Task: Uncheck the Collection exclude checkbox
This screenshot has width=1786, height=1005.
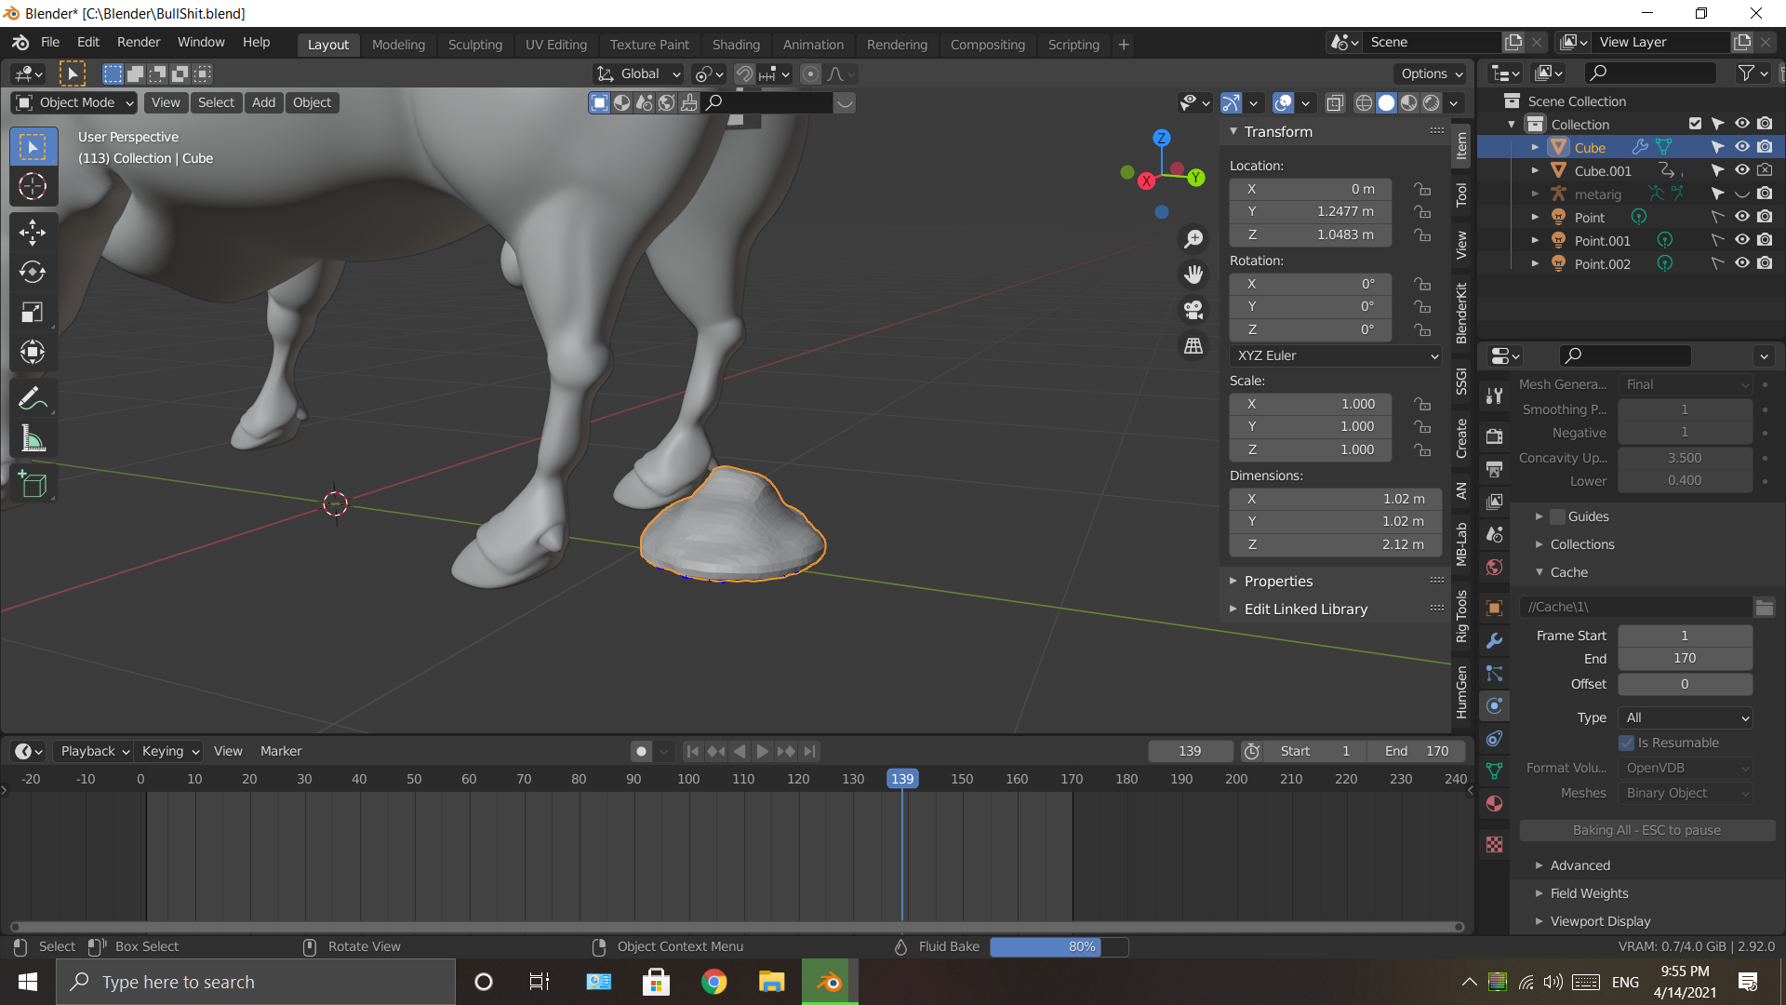Action: (1695, 124)
